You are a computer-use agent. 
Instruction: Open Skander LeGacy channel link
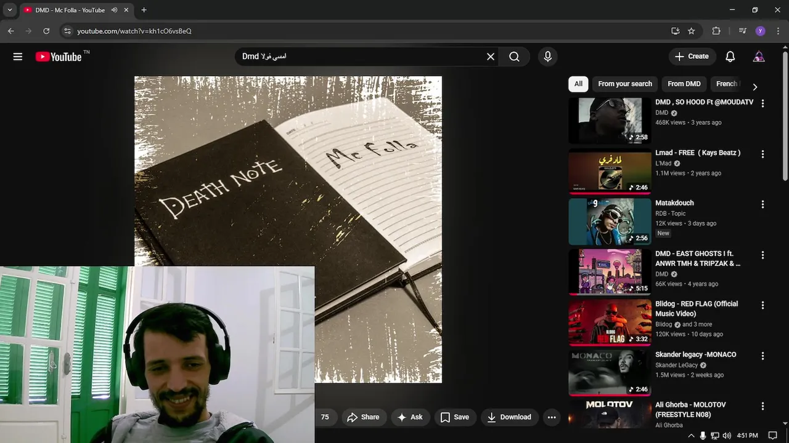tap(676, 365)
